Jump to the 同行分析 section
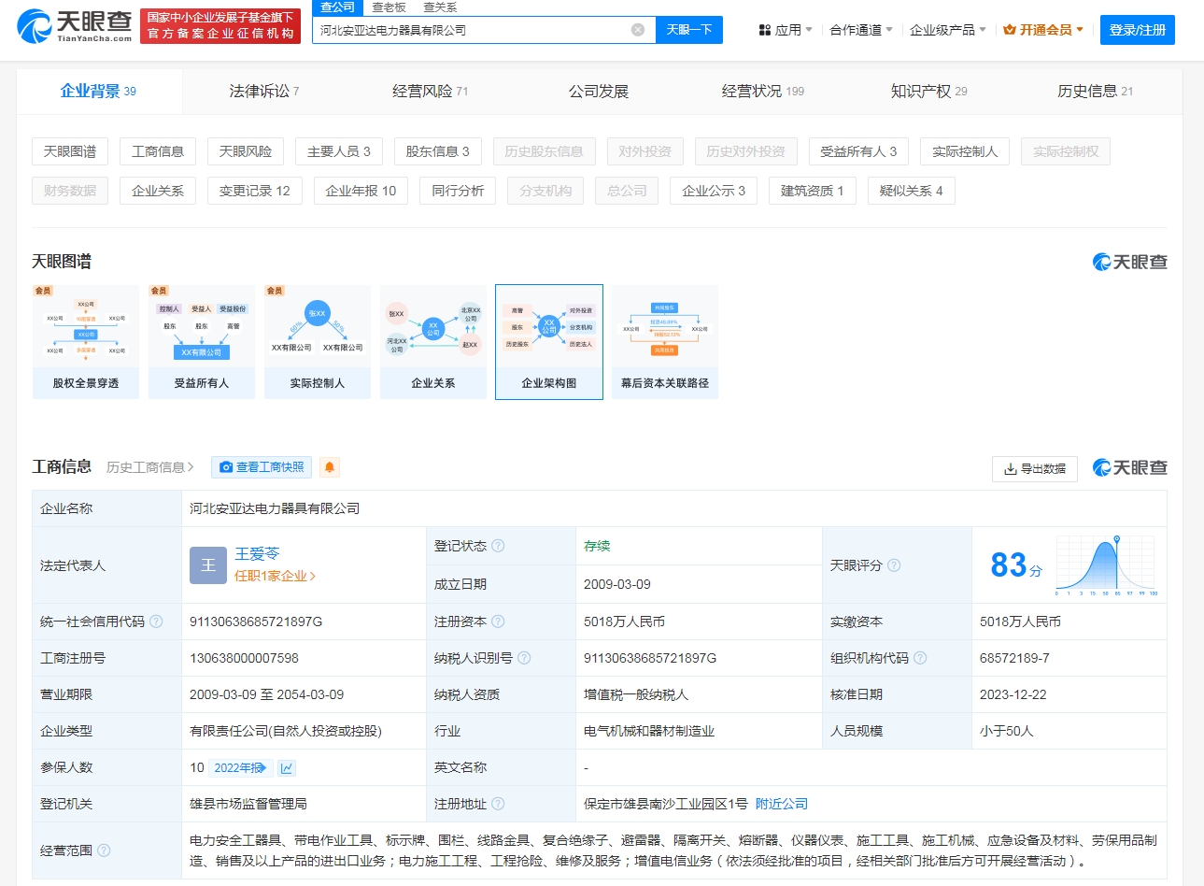 (459, 191)
